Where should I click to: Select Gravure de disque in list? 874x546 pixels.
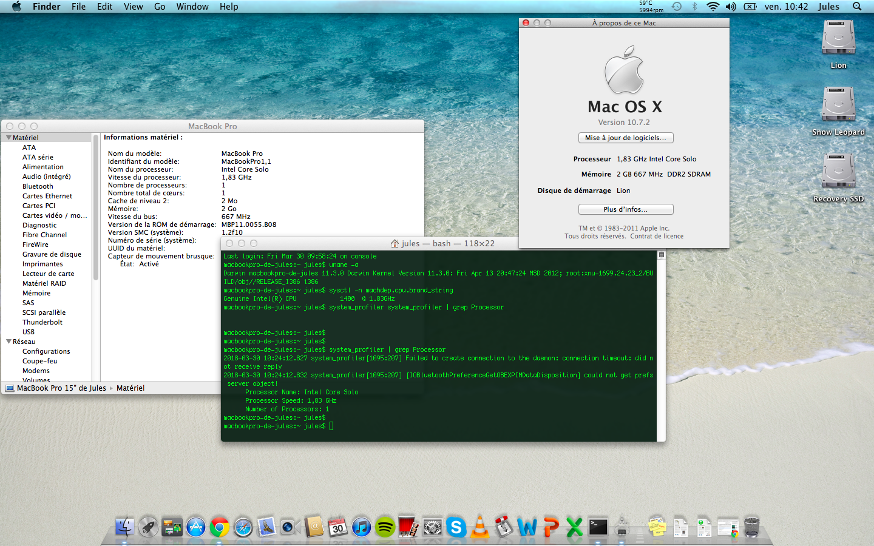[x=52, y=254]
